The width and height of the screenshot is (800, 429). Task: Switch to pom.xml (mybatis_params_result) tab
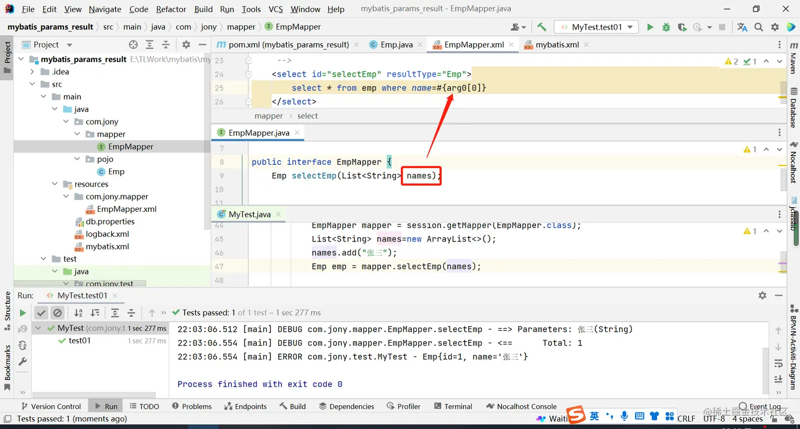pos(289,45)
